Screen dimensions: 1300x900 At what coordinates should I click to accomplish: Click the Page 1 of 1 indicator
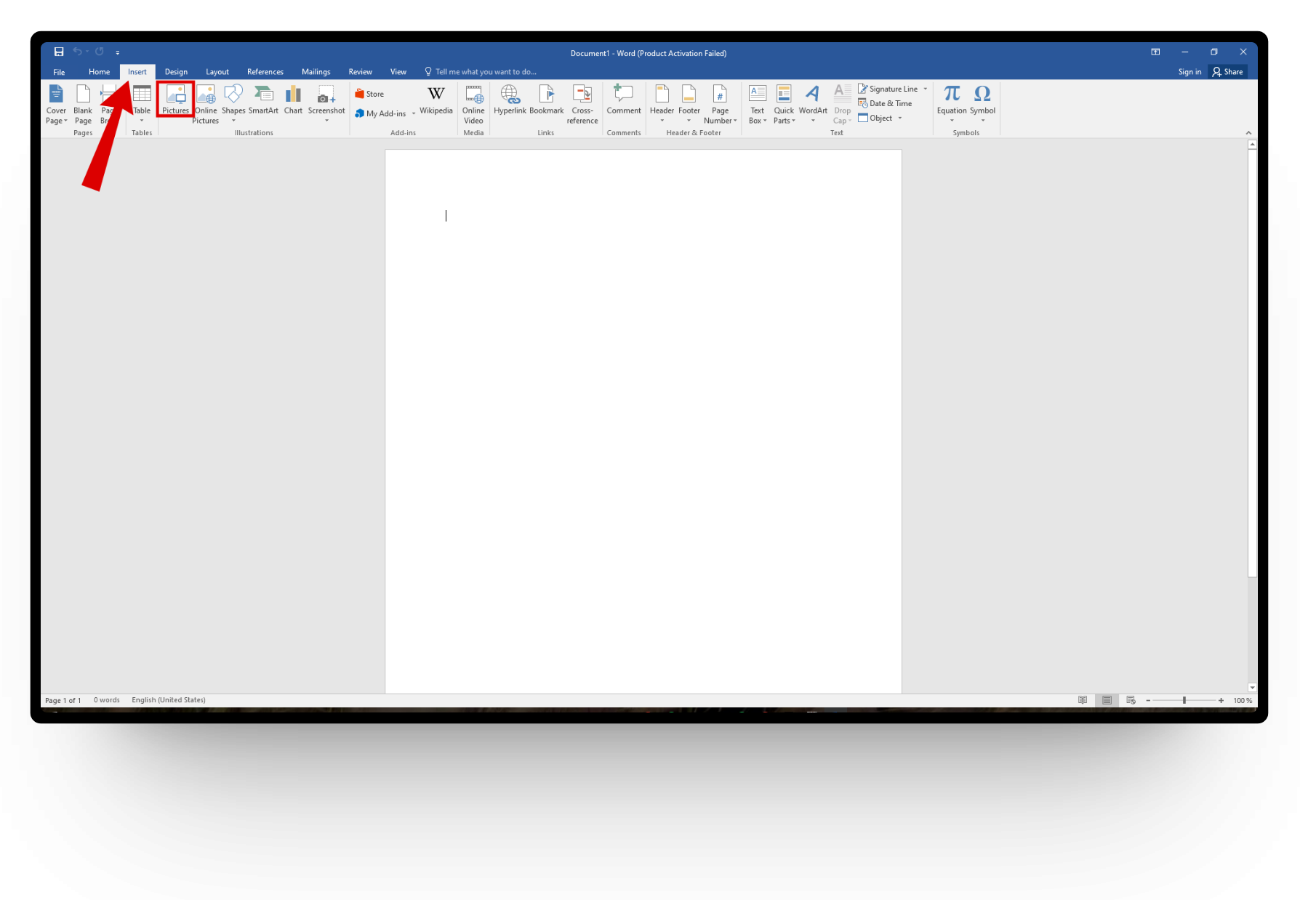(x=63, y=700)
